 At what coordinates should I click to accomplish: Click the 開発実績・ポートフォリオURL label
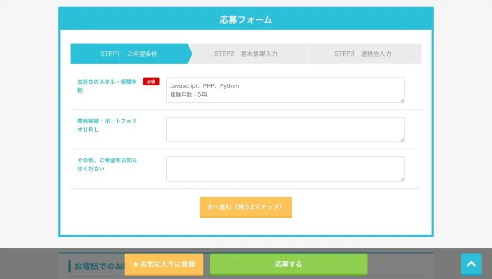pos(107,125)
